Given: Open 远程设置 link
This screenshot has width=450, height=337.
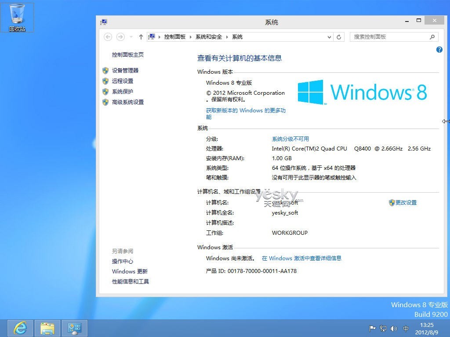Looking at the screenshot, I should click(123, 81).
